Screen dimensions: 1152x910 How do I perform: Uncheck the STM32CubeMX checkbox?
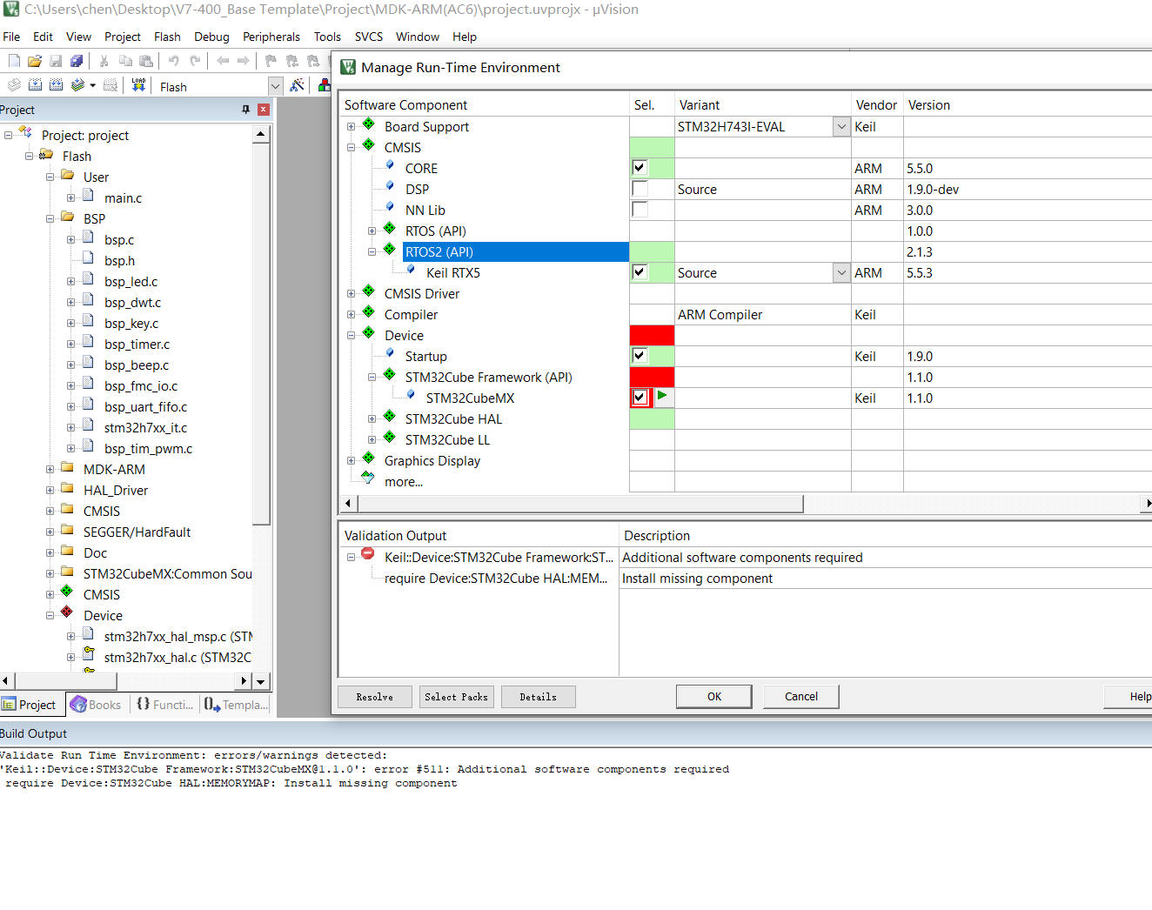click(640, 397)
